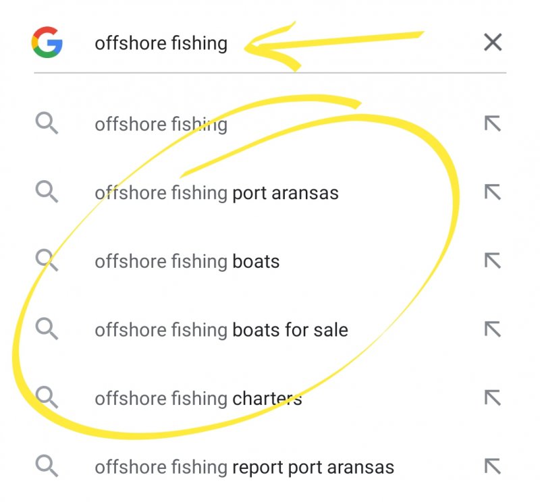The image size is (540, 502).
Task: Click magnifier icon beside first 'offshore fishing' suggestion
Action: pyautogui.click(x=47, y=124)
